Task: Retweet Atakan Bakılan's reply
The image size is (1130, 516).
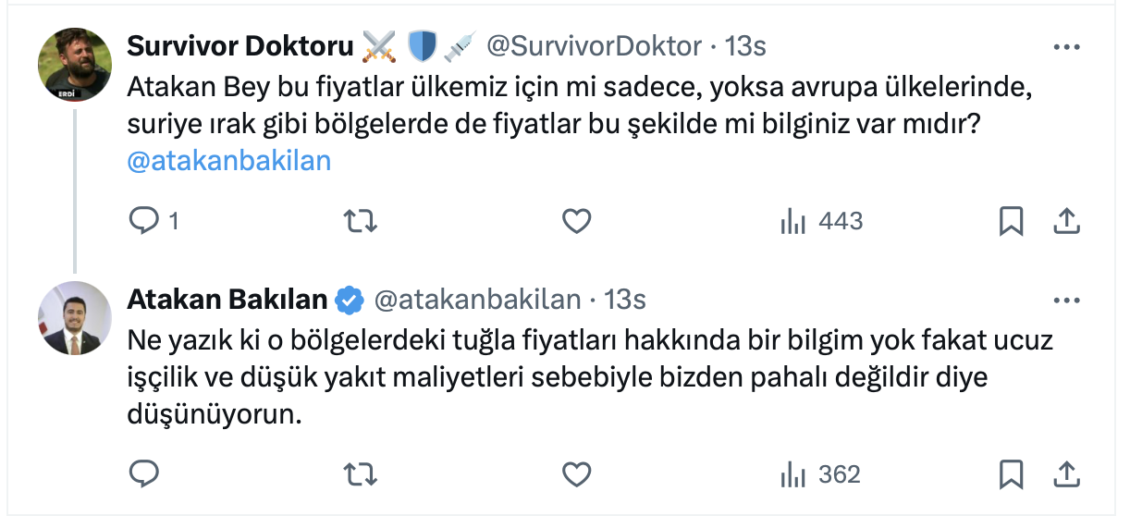Action: 360,474
